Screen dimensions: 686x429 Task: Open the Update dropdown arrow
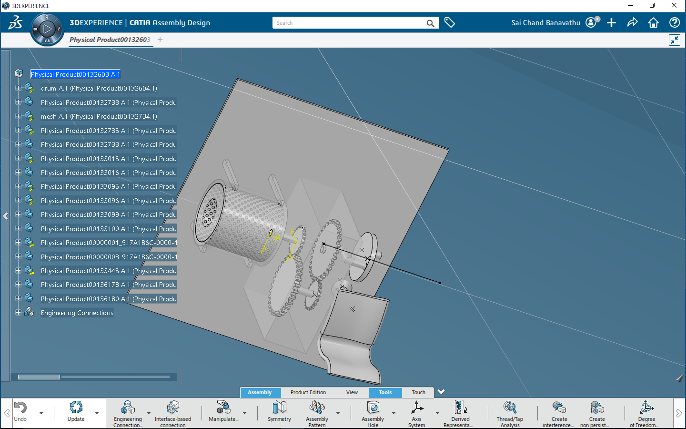pos(97,413)
